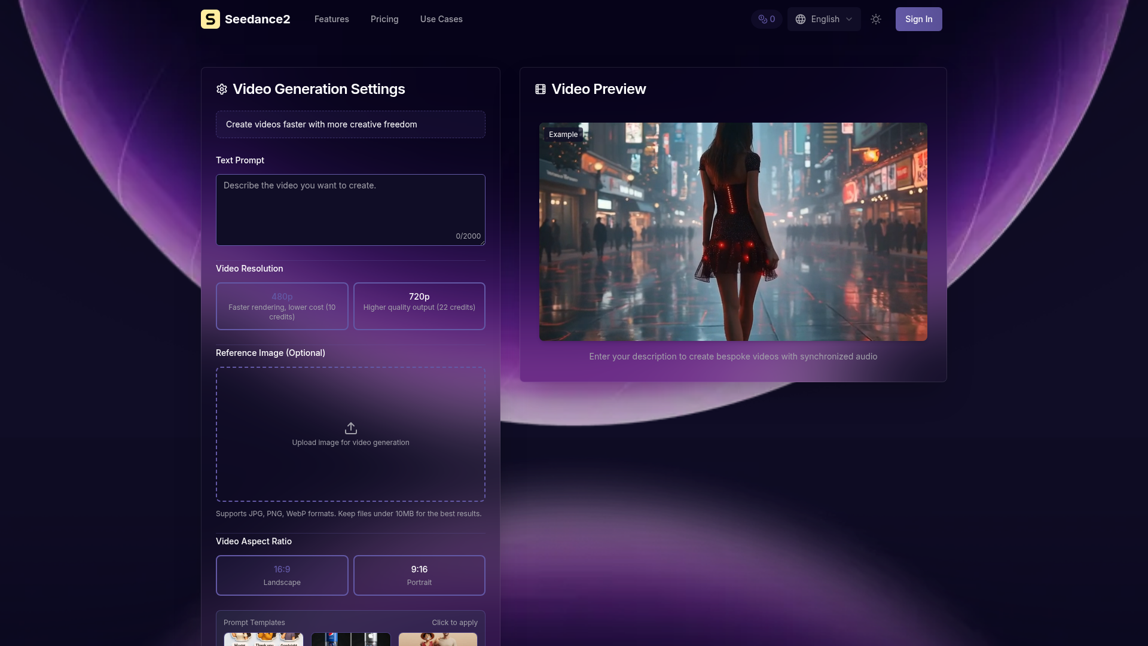This screenshot has width=1148, height=646.
Task: Click the Video Generation Settings gear icon
Action: tap(222, 89)
